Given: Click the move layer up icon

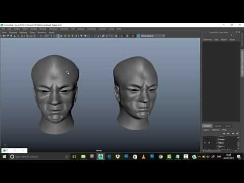Looking at the screenshot, I should pos(224,134).
